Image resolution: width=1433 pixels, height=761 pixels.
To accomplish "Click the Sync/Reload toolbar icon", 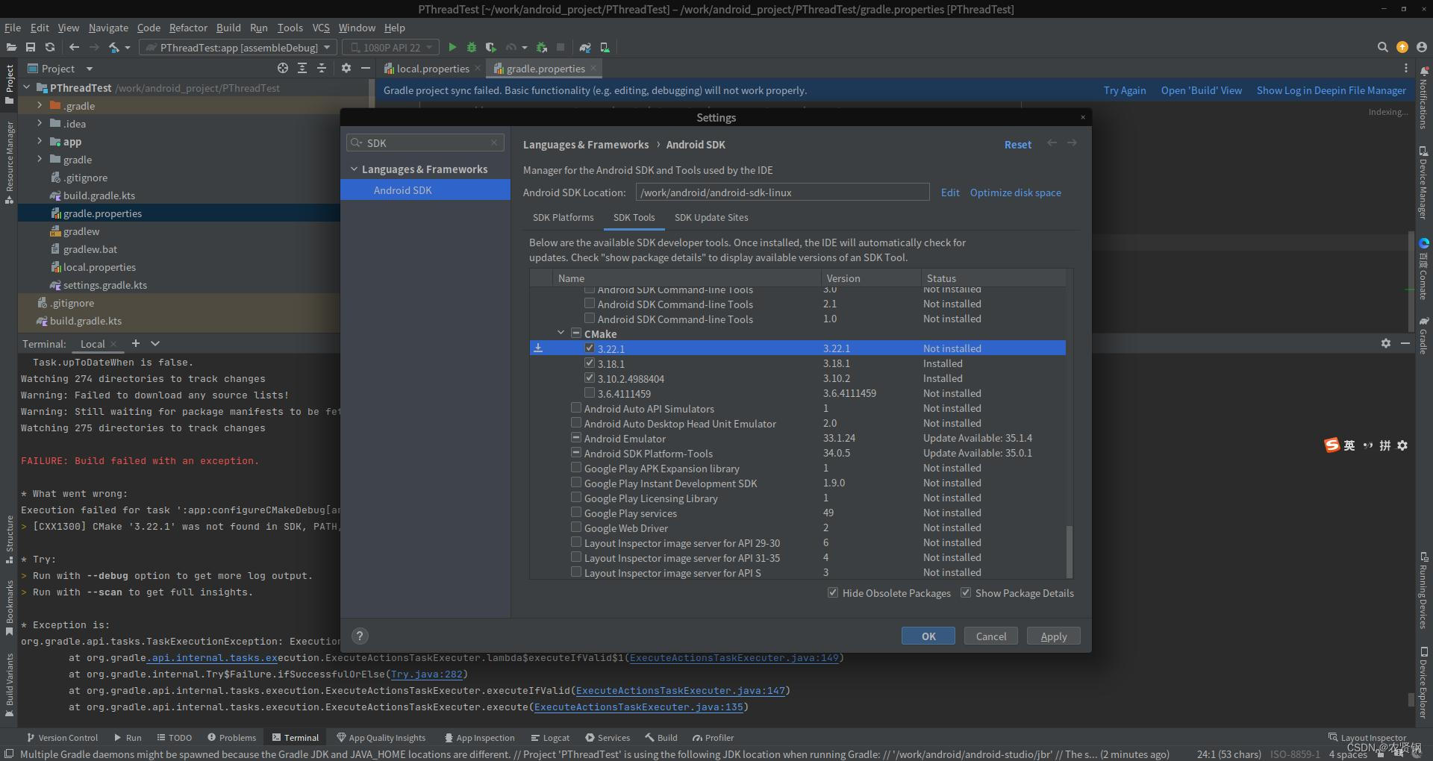I will tap(50, 47).
